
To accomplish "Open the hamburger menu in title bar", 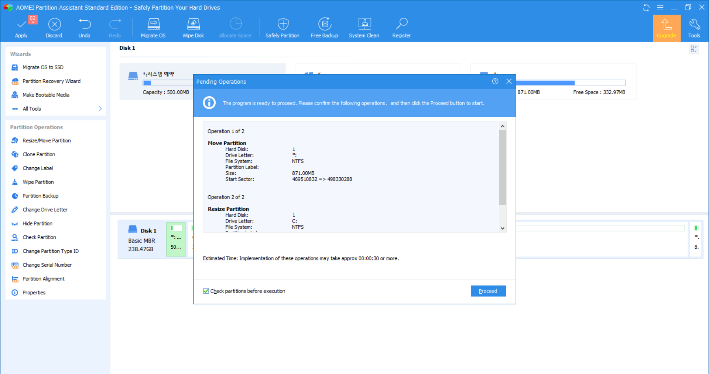I will [x=660, y=8].
